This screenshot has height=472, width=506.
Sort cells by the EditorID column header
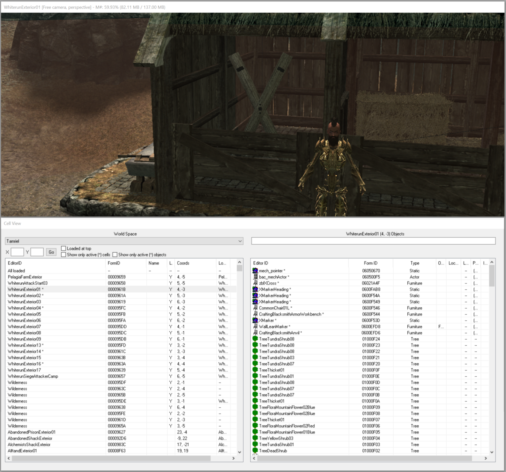pyautogui.click(x=55, y=263)
